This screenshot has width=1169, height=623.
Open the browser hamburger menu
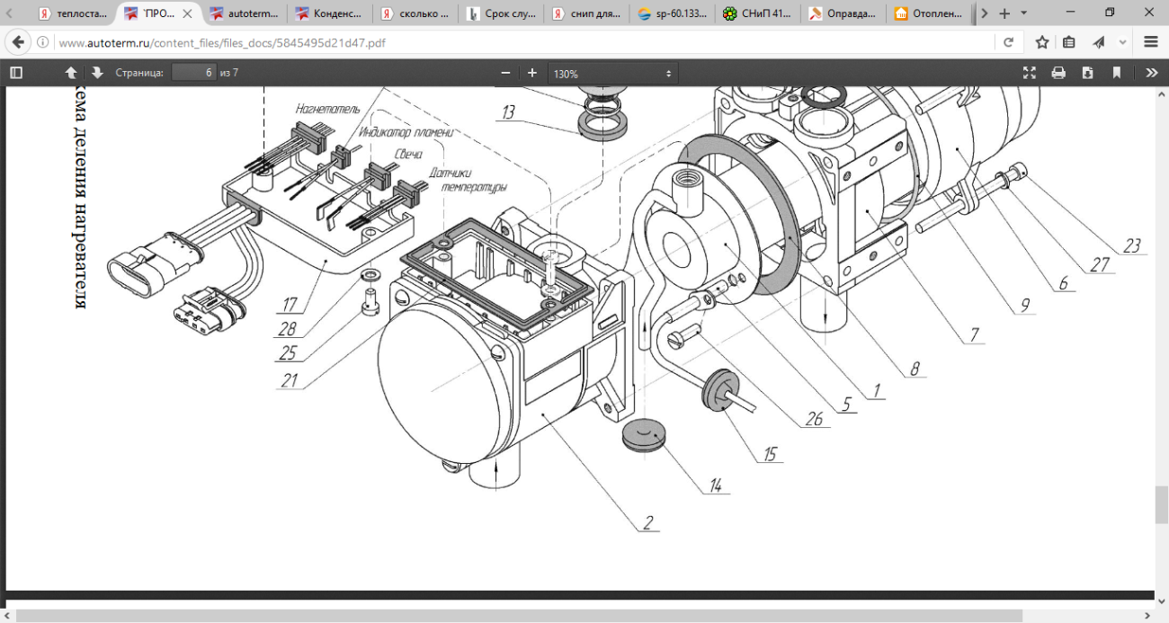[1151, 42]
